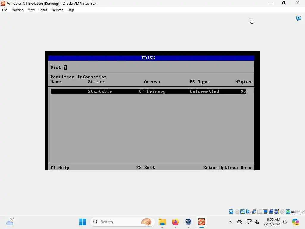Open the VirtualBox notification center icon

point(298,18)
